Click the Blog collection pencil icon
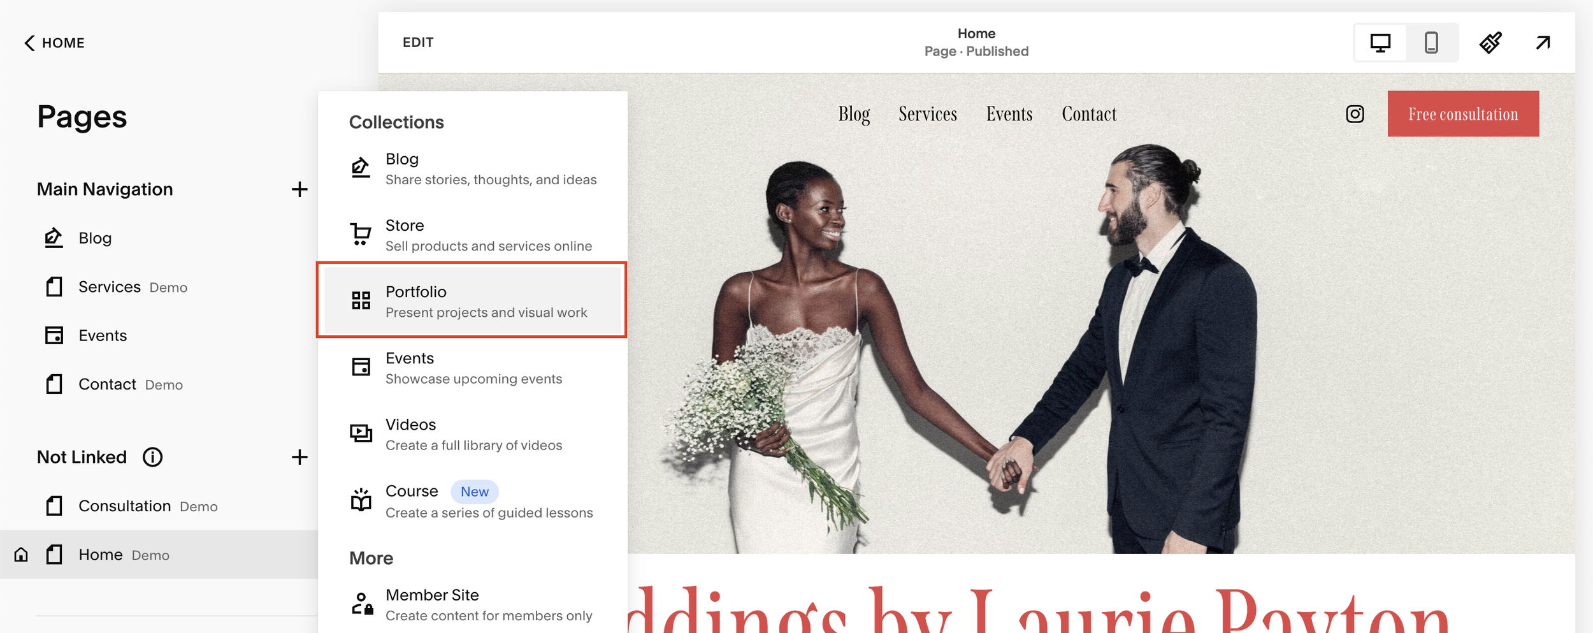This screenshot has width=1593, height=633. tap(361, 167)
